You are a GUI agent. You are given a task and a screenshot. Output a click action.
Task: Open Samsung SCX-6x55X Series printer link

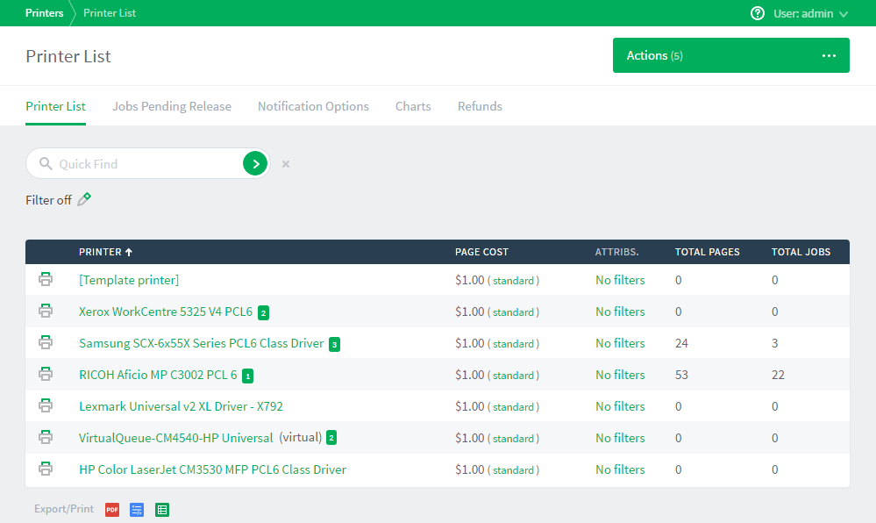point(201,343)
